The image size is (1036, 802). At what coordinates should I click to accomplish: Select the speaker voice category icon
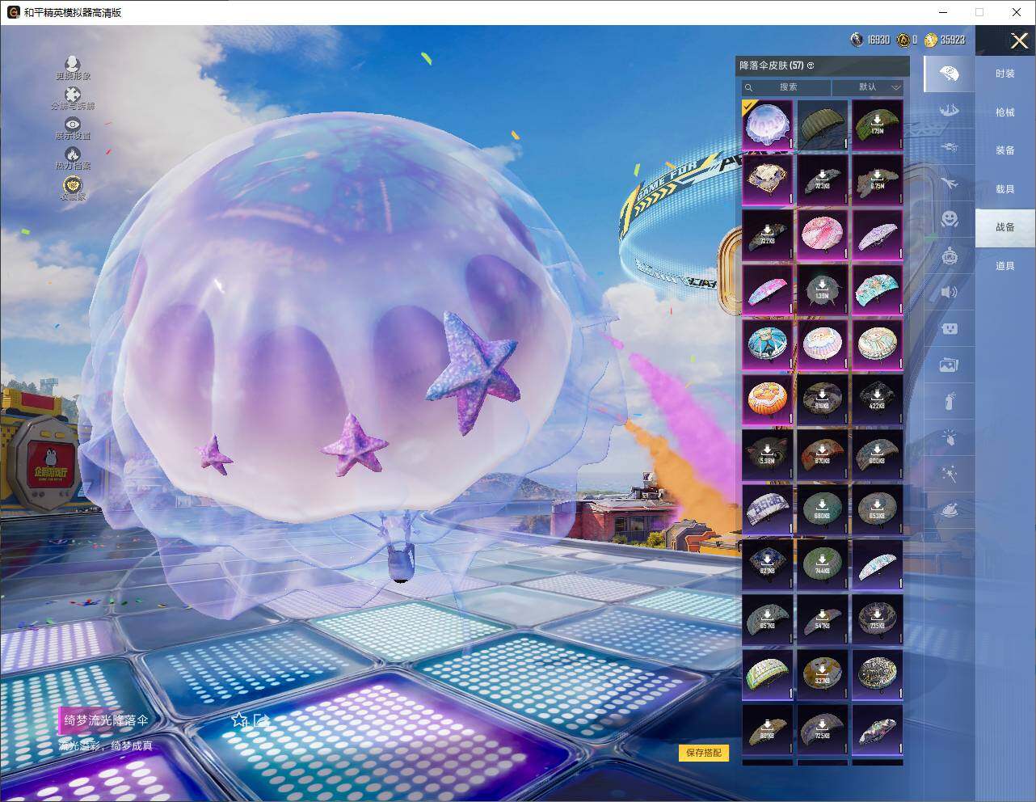950,292
